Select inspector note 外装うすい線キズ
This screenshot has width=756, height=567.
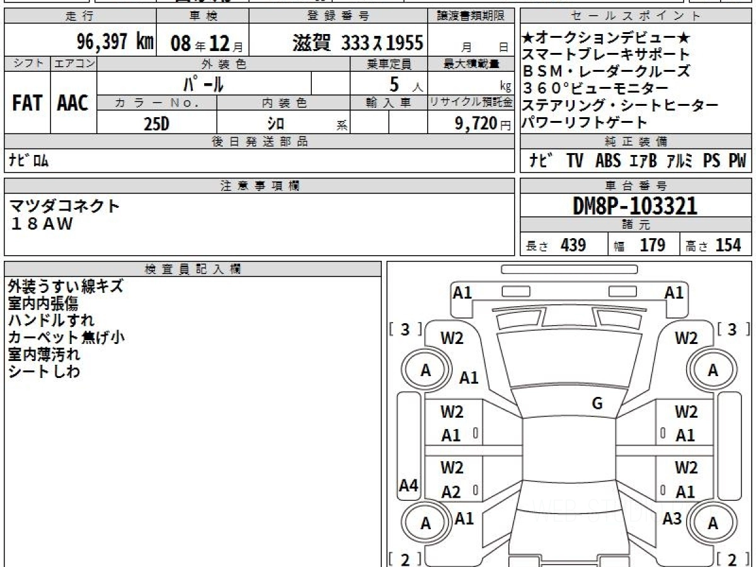(66, 287)
